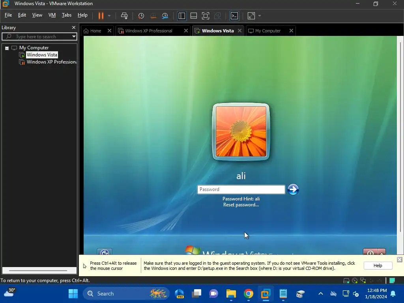The image size is (404, 303).
Task: Toggle the thumbnail bar view icon
Action: [x=193, y=16]
